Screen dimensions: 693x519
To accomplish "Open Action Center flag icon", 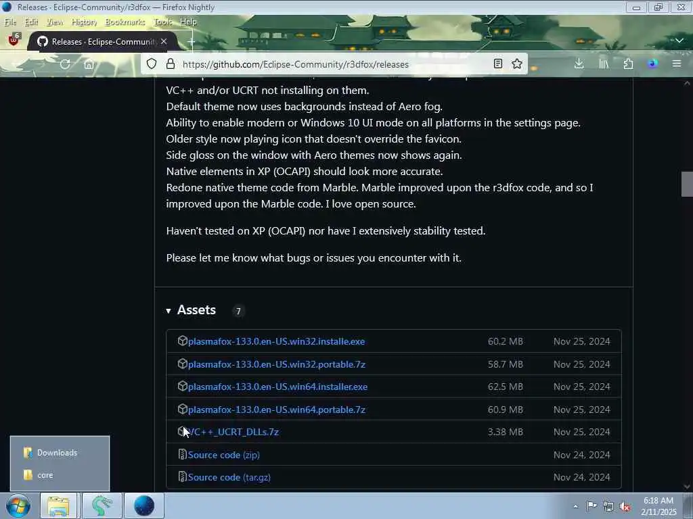I will [591, 506].
